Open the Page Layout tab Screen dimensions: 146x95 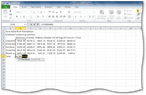point(36,7)
